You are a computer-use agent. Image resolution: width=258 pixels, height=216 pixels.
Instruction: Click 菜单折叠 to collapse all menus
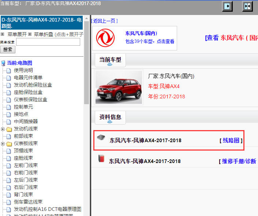coord(44,34)
